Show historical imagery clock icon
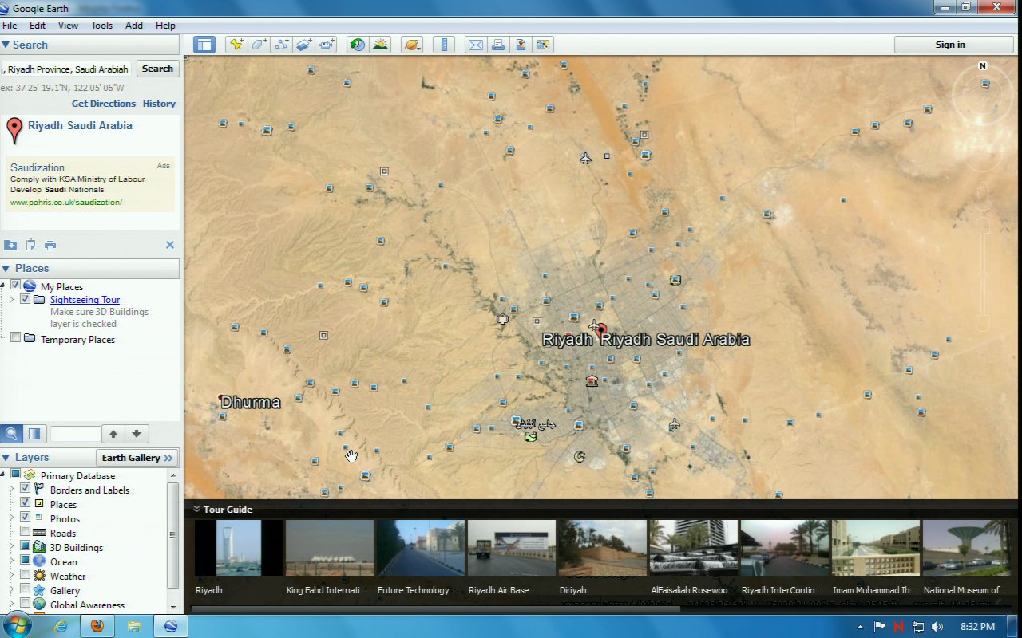The image size is (1022, 638). coord(358,45)
